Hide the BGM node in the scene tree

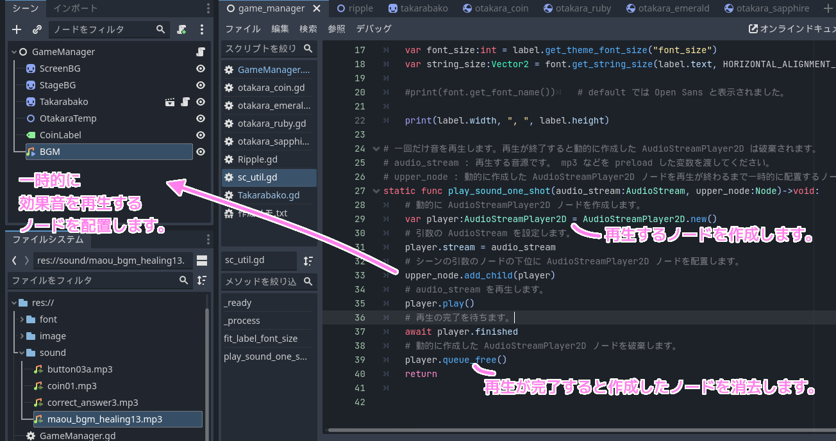(200, 152)
